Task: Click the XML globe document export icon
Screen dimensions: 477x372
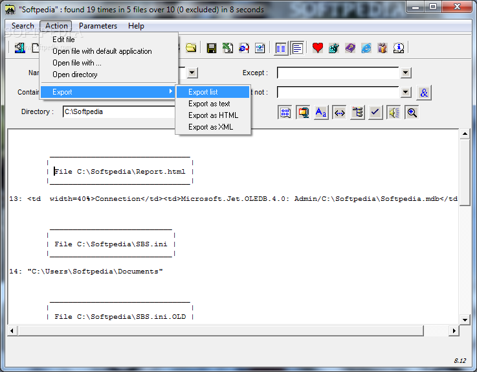Action: pyautogui.click(x=260, y=48)
